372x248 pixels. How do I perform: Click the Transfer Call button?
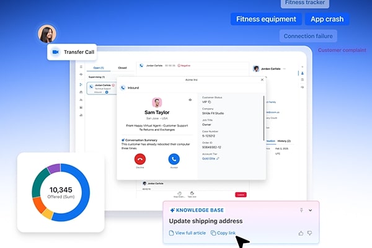point(72,52)
